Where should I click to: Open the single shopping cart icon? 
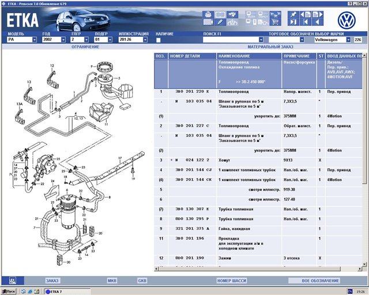(276, 22)
